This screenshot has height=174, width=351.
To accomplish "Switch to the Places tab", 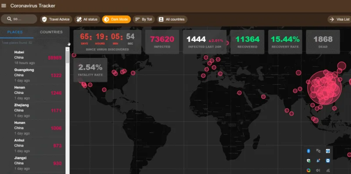I will tap(15, 32).
